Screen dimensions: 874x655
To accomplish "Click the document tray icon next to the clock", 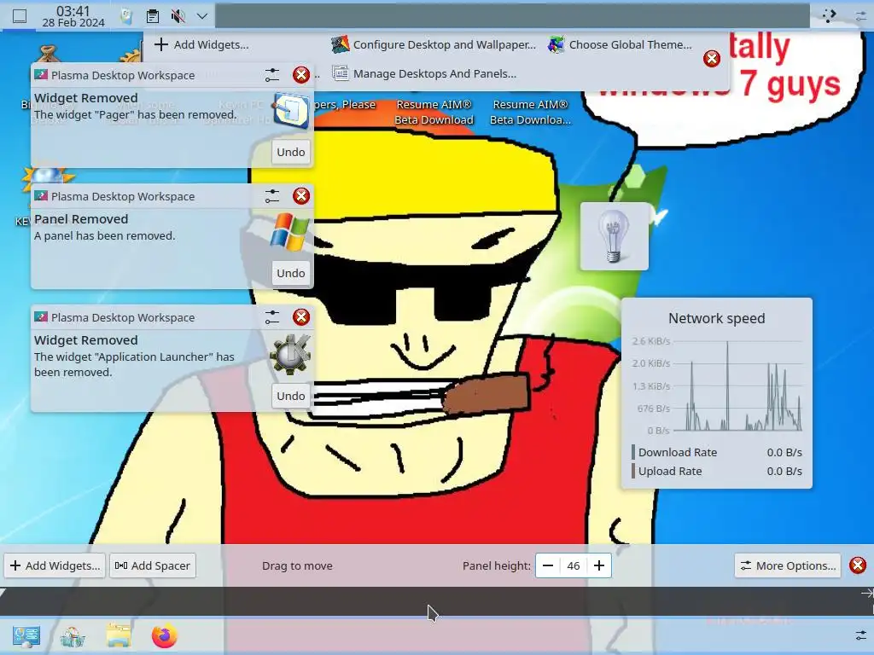I will click(x=127, y=17).
